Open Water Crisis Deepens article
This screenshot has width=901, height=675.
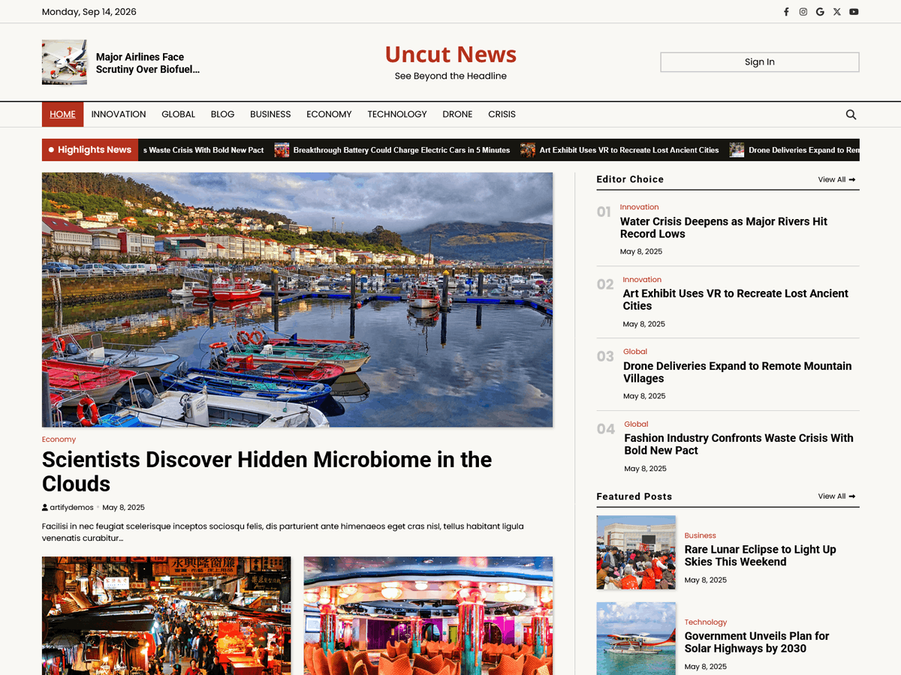(724, 227)
